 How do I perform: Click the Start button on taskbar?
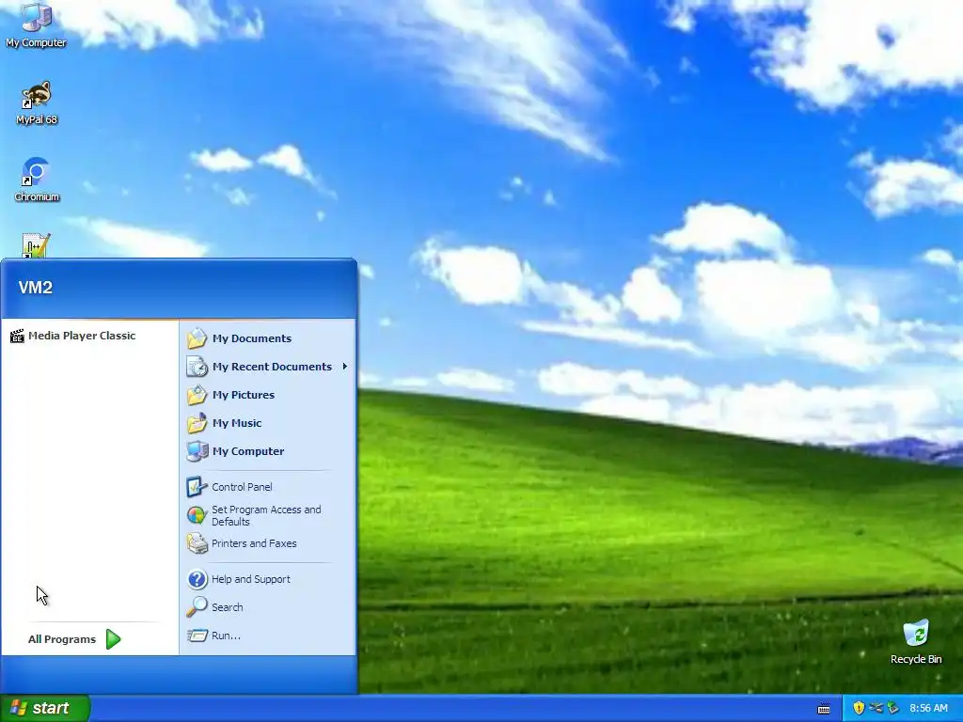45,708
